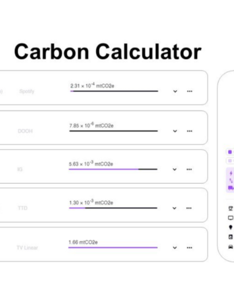Click the black light bulb icon
Image resolution: width=234 pixels, height=302 pixels.
pyautogui.click(x=230, y=227)
